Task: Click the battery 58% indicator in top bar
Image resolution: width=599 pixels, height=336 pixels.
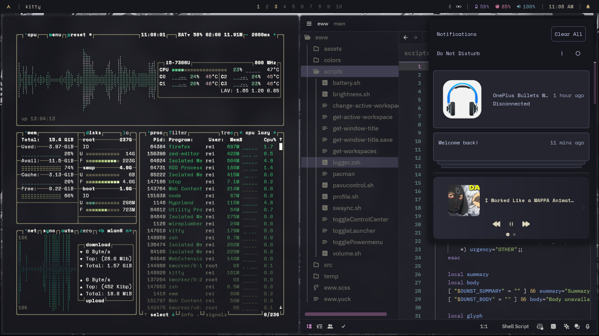Action: [x=482, y=7]
